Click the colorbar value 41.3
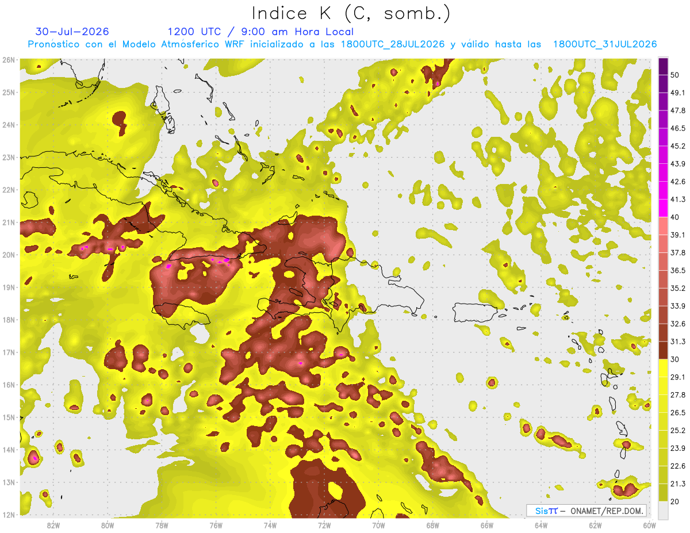 (x=678, y=200)
